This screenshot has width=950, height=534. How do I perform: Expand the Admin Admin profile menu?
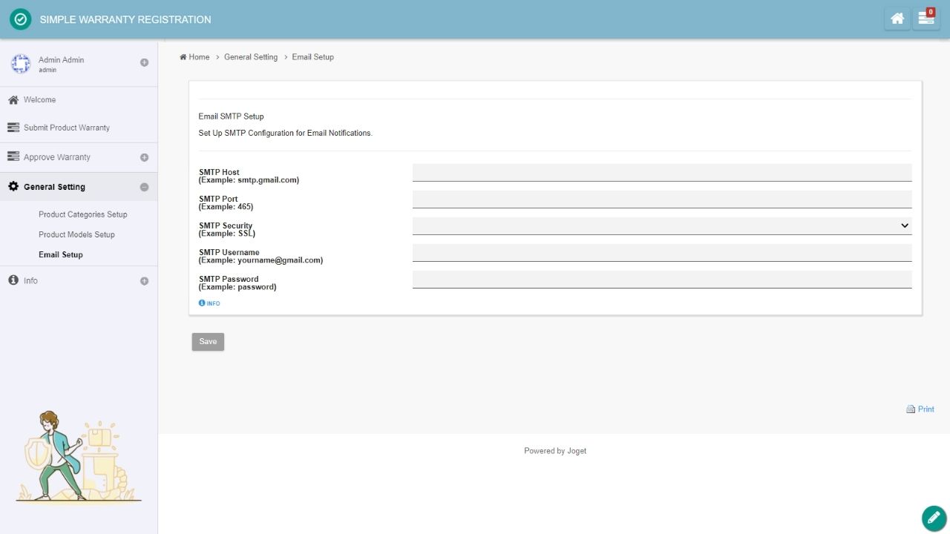(x=144, y=63)
